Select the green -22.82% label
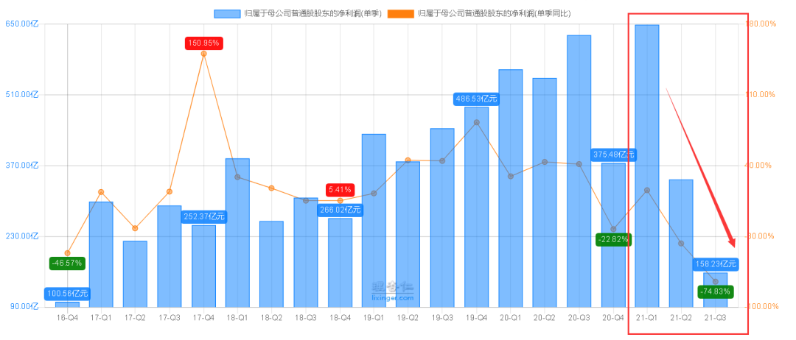The height and width of the screenshot is (340, 796). tap(613, 239)
